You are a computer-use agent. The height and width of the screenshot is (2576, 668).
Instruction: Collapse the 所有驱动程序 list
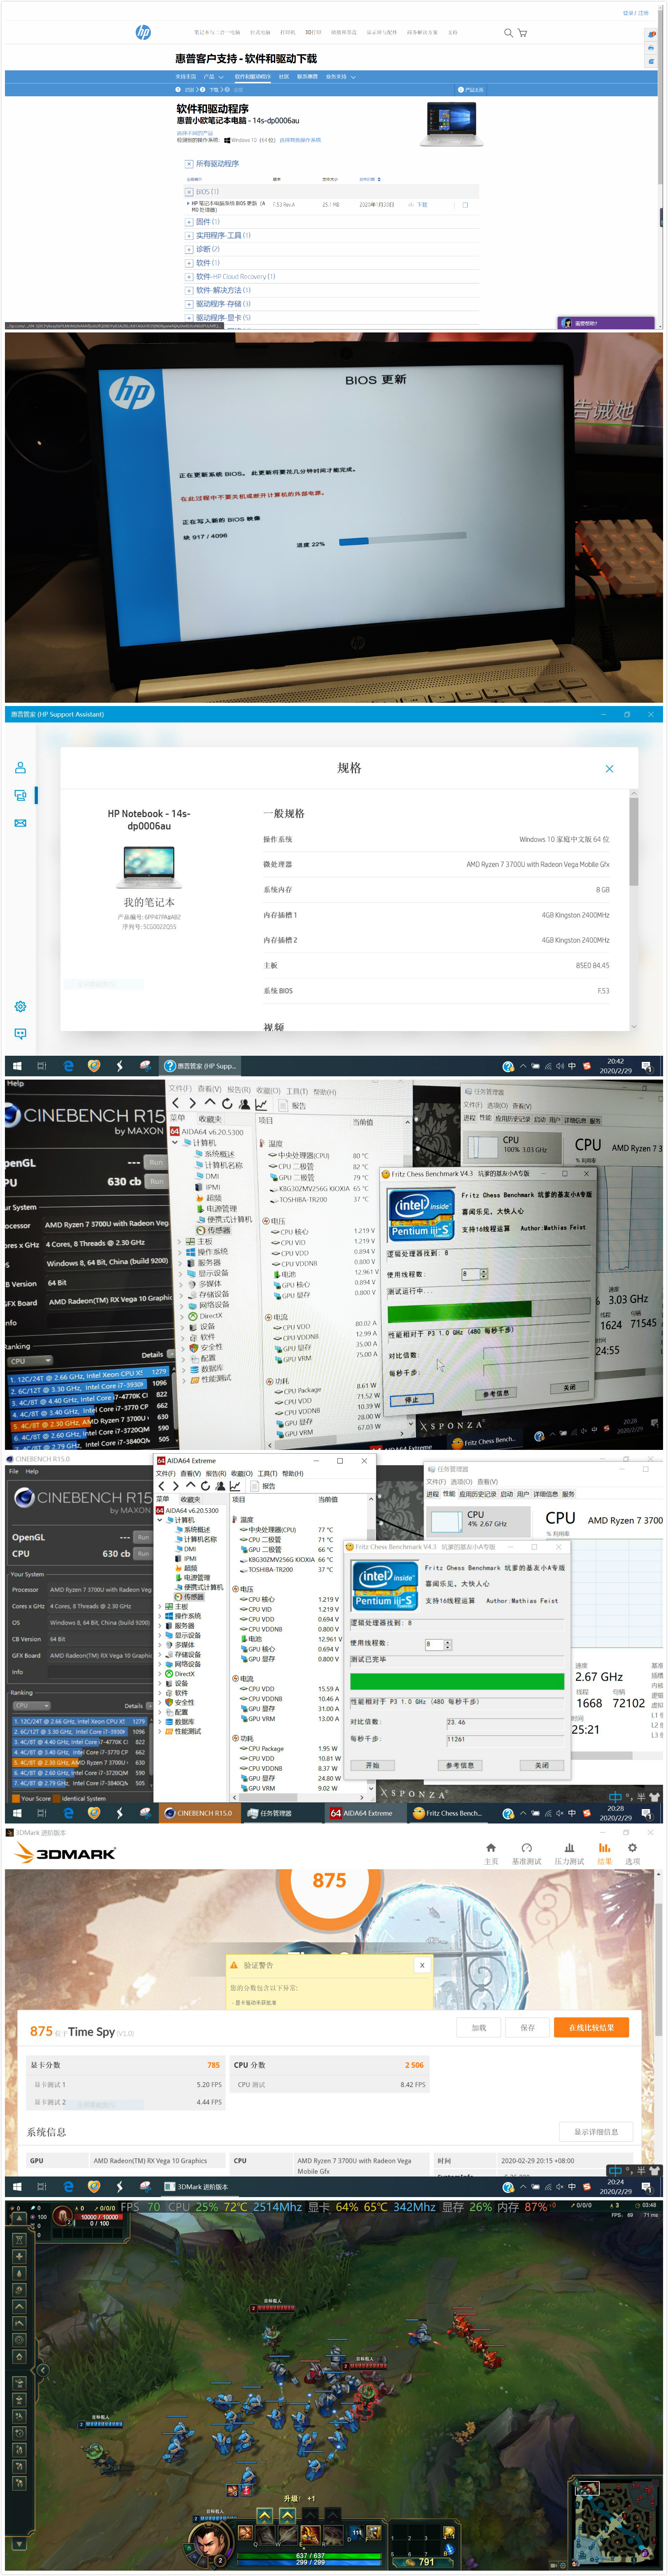tap(189, 164)
